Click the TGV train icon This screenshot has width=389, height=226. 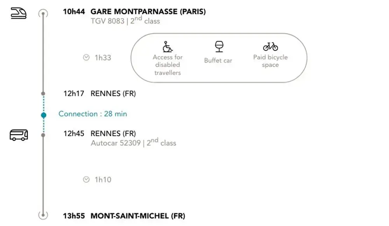pos(19,13)
